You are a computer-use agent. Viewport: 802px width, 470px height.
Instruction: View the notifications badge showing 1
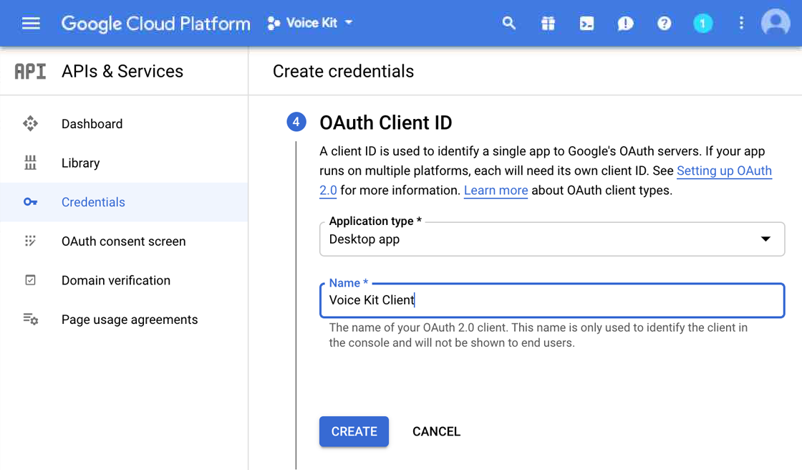pyautogui.click(x=702, y=23)
